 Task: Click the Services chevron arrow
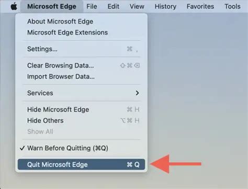137,93
